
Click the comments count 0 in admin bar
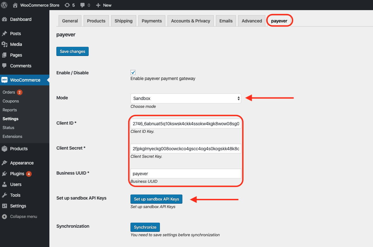coord(89,5)
